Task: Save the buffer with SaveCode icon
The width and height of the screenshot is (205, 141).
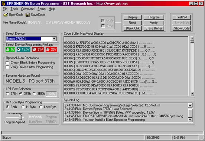Action: pyautogui.click(x=27, y=15)
